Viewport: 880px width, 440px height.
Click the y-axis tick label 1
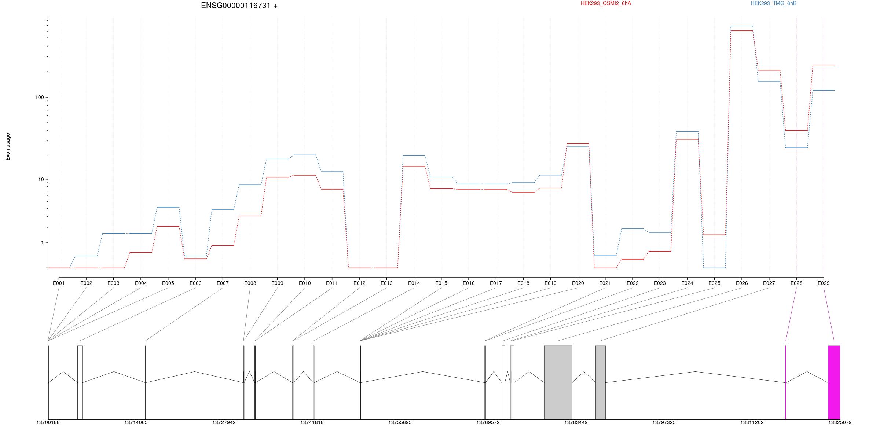(x=42, y=242)
